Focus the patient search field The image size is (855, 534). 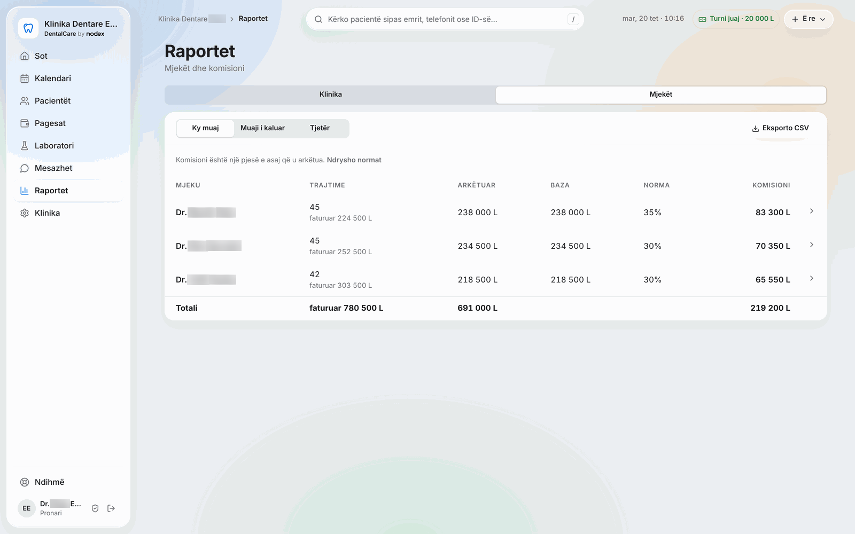(x=445, y=19)
